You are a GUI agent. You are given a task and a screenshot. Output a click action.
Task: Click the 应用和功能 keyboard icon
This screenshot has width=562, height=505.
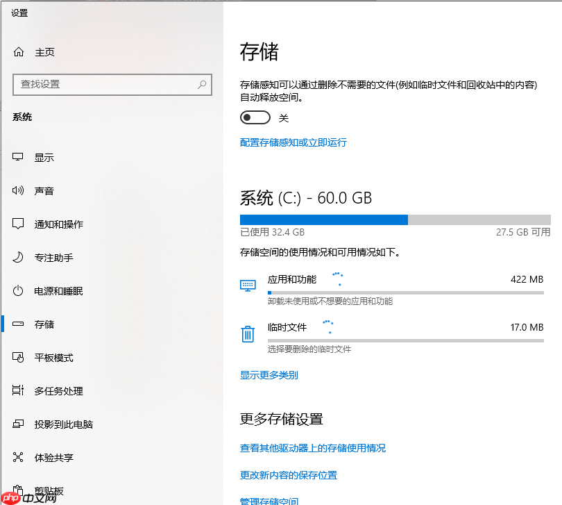coord(248,285)
